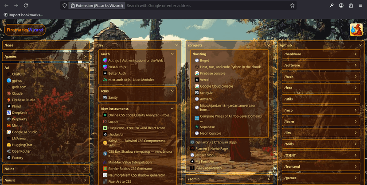Expand the /hardware folder
367x185 pixels.
tap(355, 54)
